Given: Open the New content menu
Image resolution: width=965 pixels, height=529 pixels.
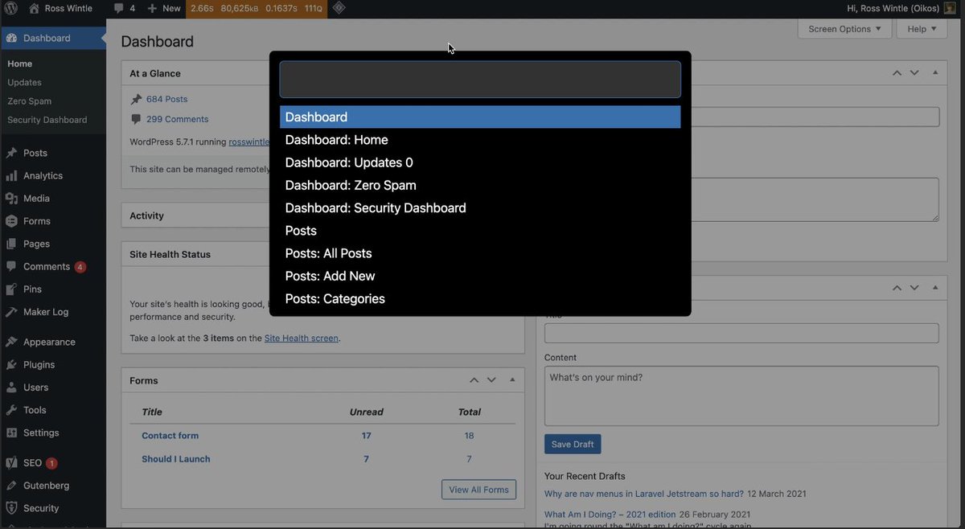Looking at the screenshot, I should [164, 8].
